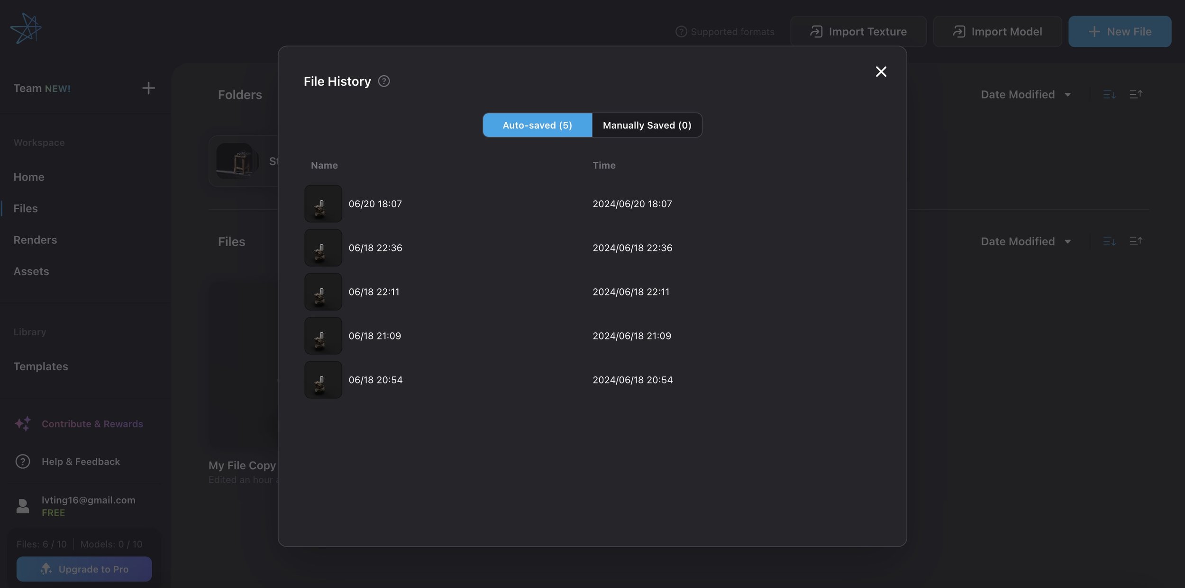Viewport: 1185px width, 588px height.
Task: Click the Upgrade to Pro button
Action: pyautogui.click(x=84, y=569)
